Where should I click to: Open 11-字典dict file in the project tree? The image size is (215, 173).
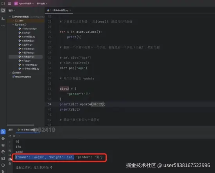(30, 69)
